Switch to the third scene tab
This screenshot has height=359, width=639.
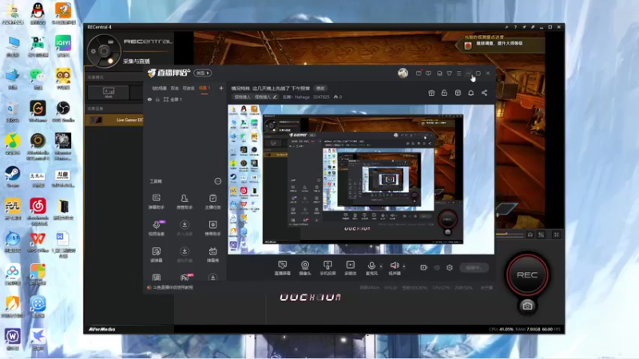tap(189, 88)
